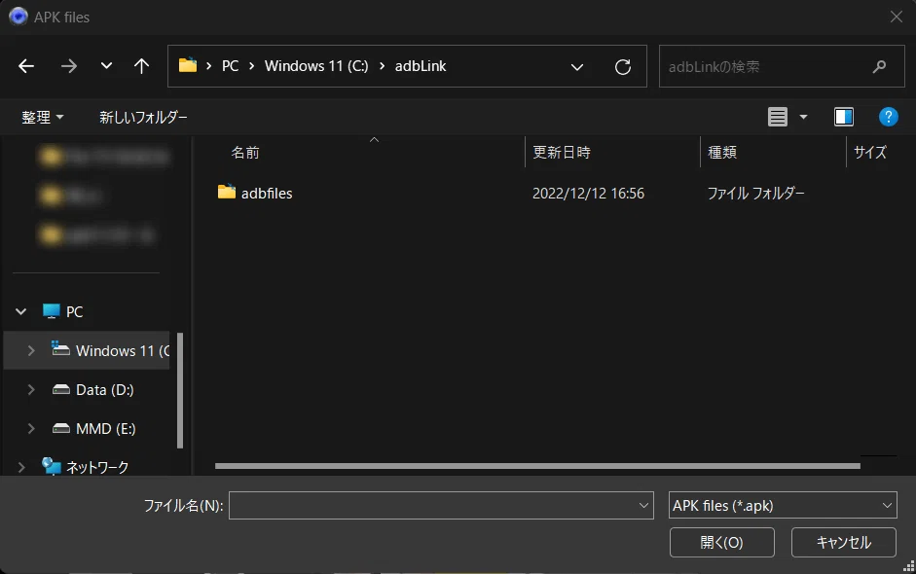Click the search magnifier icon
The height and width of the screenshot is (574, 916).
(879, 66)
